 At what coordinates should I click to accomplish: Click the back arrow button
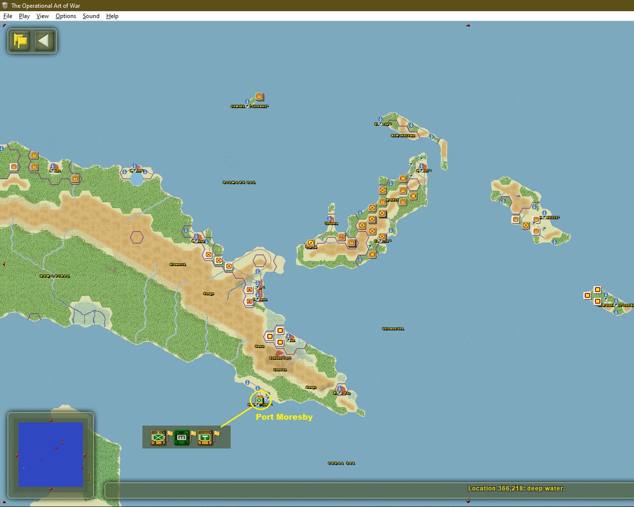click(44, 40)
